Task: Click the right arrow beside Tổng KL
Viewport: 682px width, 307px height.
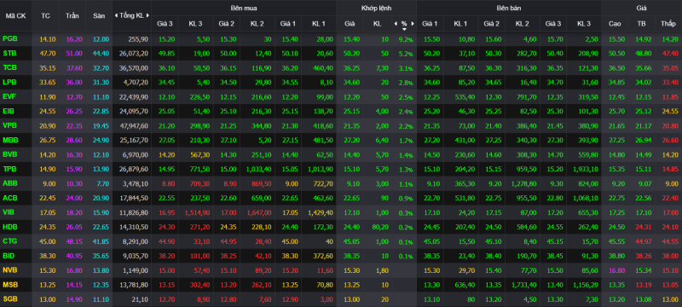Action: click(x=147, y=15)
